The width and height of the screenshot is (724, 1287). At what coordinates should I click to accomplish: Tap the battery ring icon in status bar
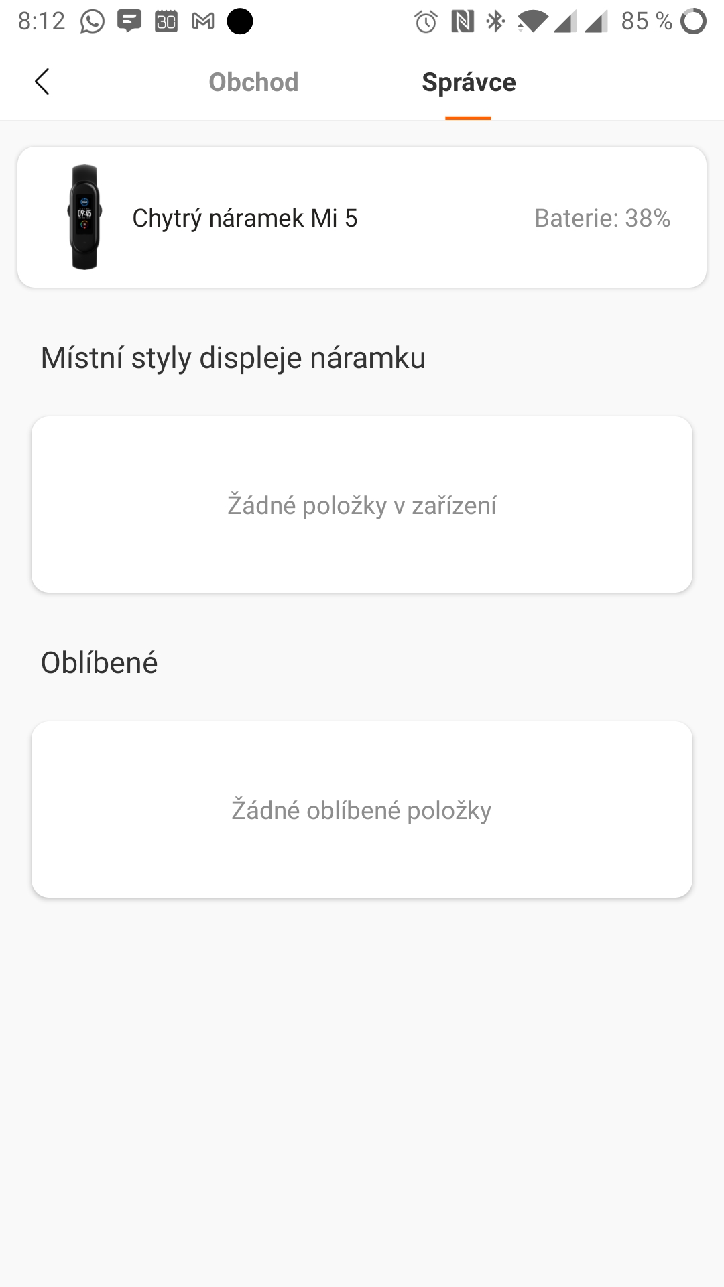pos(694,21)
